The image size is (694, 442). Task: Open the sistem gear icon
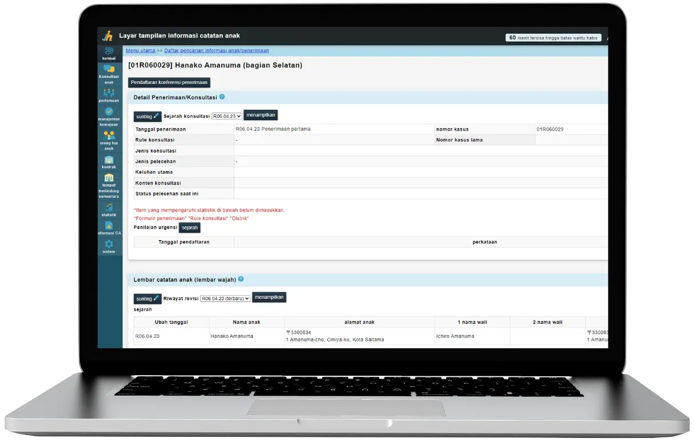(x=109, y=245)
